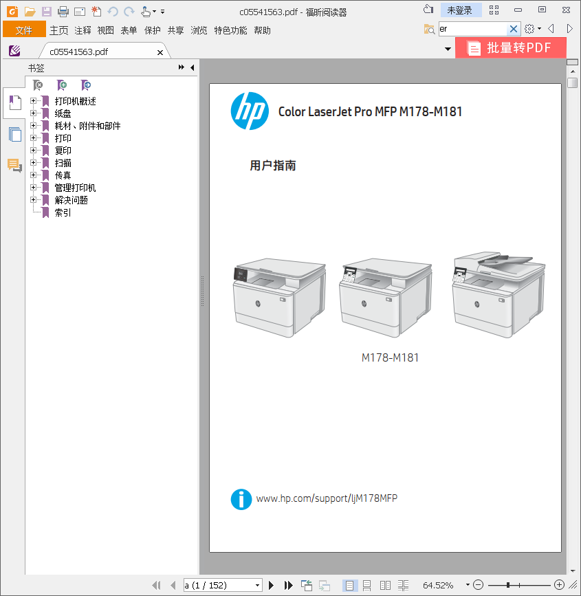
Task: Click the undo arrow in the quick toolbar
Action: tap(113, 12)
